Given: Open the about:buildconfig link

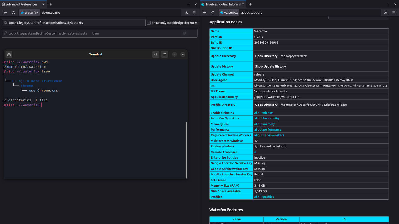Looking at the screenshot, I should click(x=267, y=119).
